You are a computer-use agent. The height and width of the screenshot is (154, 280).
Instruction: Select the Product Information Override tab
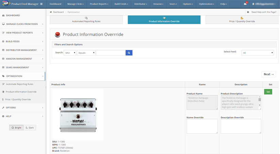click(164, 20)
